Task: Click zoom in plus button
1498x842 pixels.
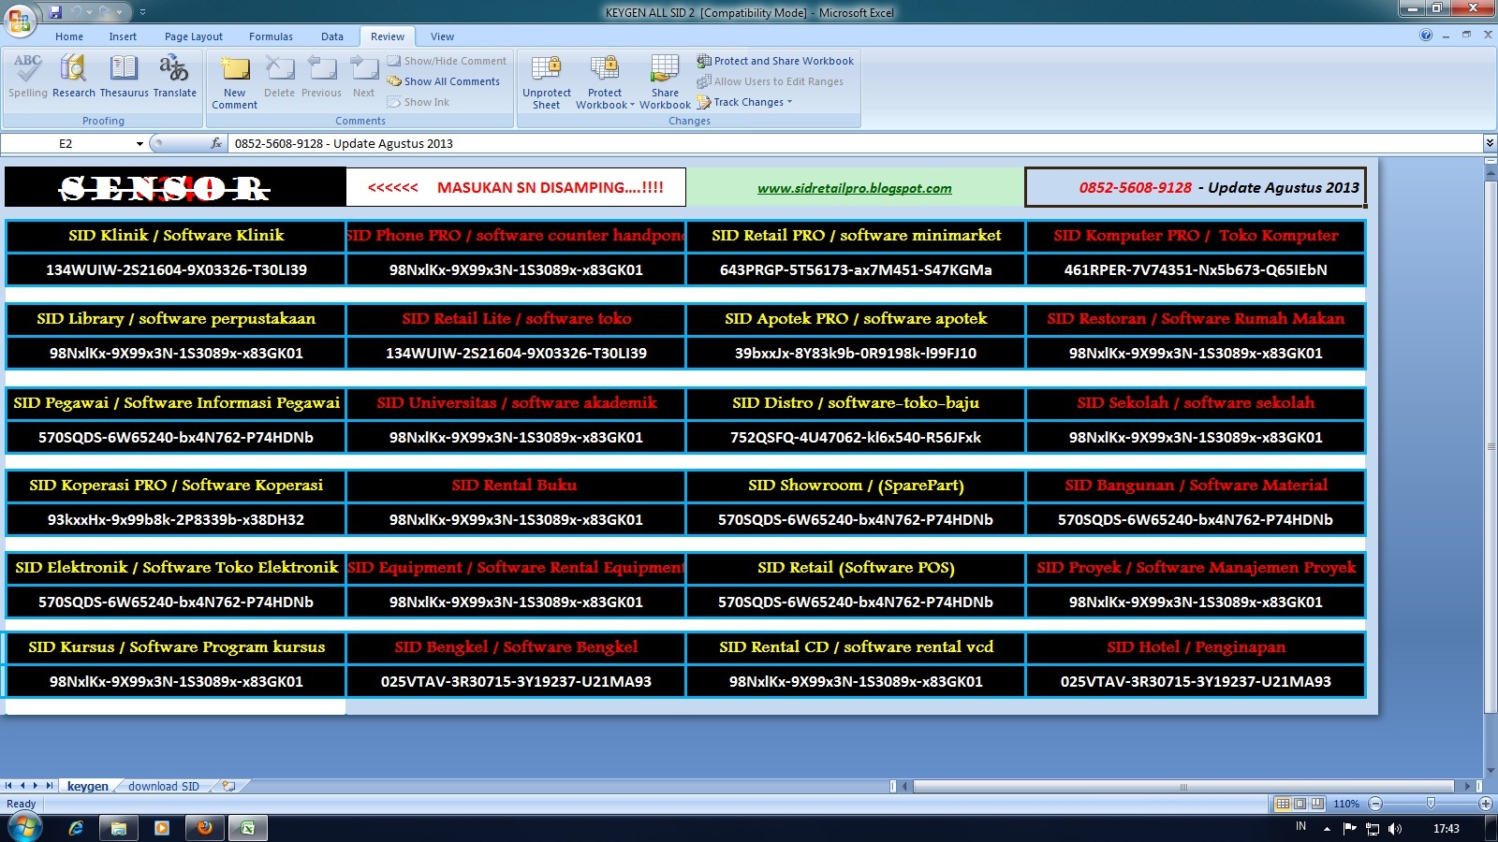Action: pos(1486,804)
